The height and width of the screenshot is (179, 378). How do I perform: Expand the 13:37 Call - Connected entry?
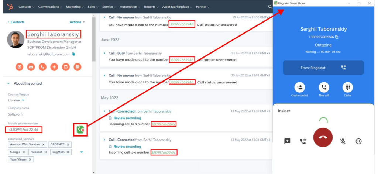click(x=104, y=111)
